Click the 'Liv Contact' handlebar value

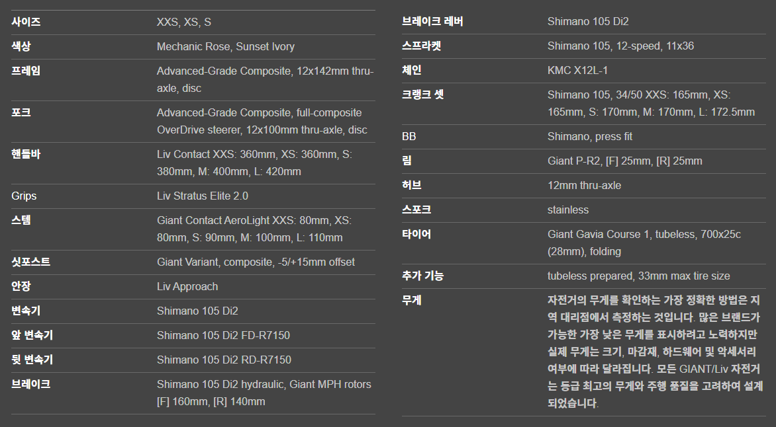coord(254,163)
